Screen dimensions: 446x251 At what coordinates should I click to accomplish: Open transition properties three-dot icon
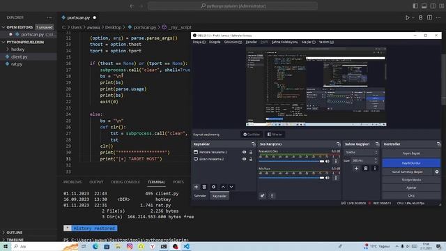pyautogui.click(x=375, y=169)
